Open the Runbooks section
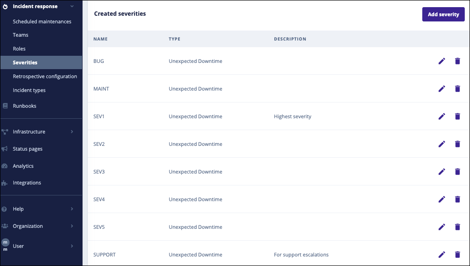The width and height of the screenshot is (470, 266). (x=24, y=106)
